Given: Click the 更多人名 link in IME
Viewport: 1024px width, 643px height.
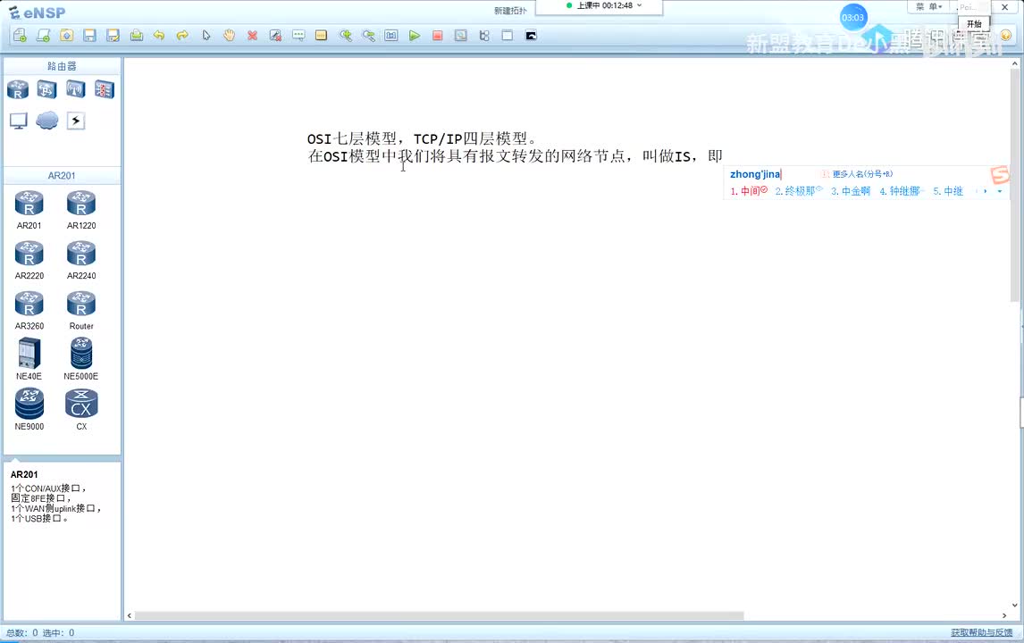Looking at the screenshot, I should click(862, 174).
